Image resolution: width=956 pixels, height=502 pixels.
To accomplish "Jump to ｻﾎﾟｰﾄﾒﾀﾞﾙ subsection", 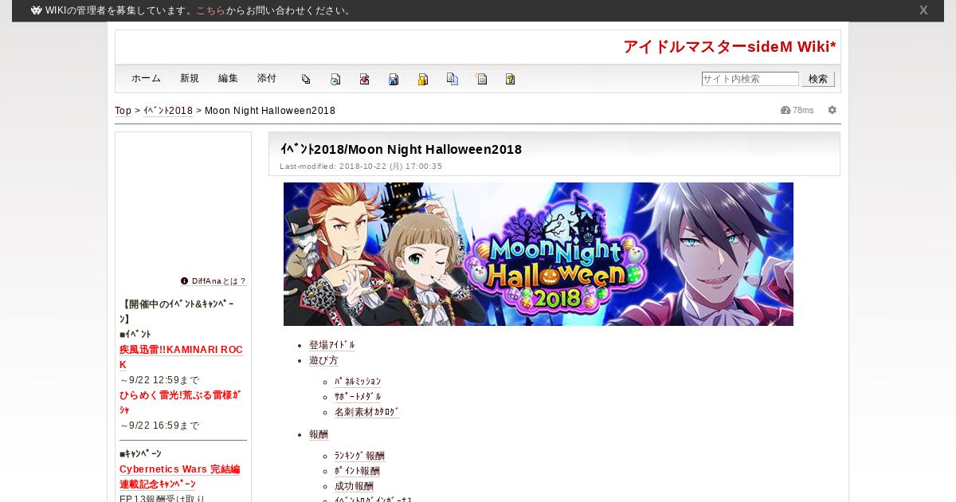I will 358,397.
